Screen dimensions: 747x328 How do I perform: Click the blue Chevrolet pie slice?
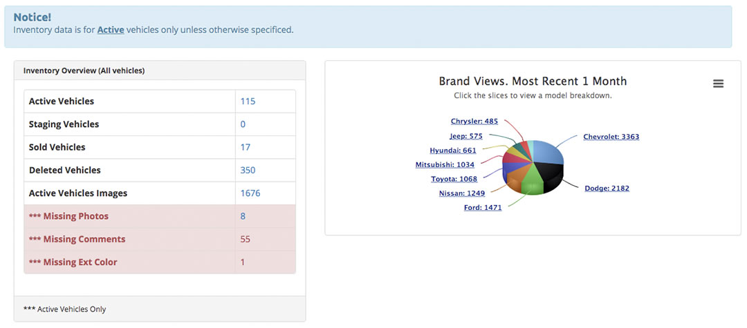(546, 151)
